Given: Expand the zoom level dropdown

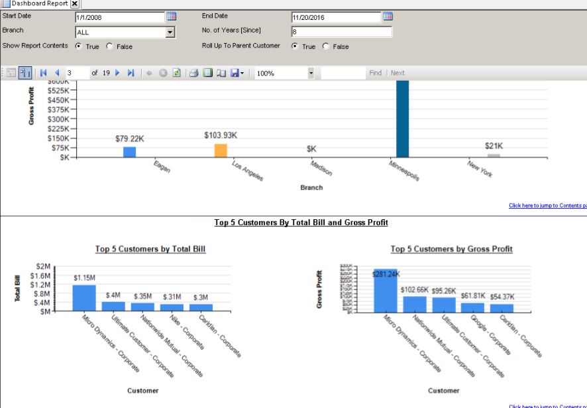Looking at the screenshot, I should click(311, 74).
